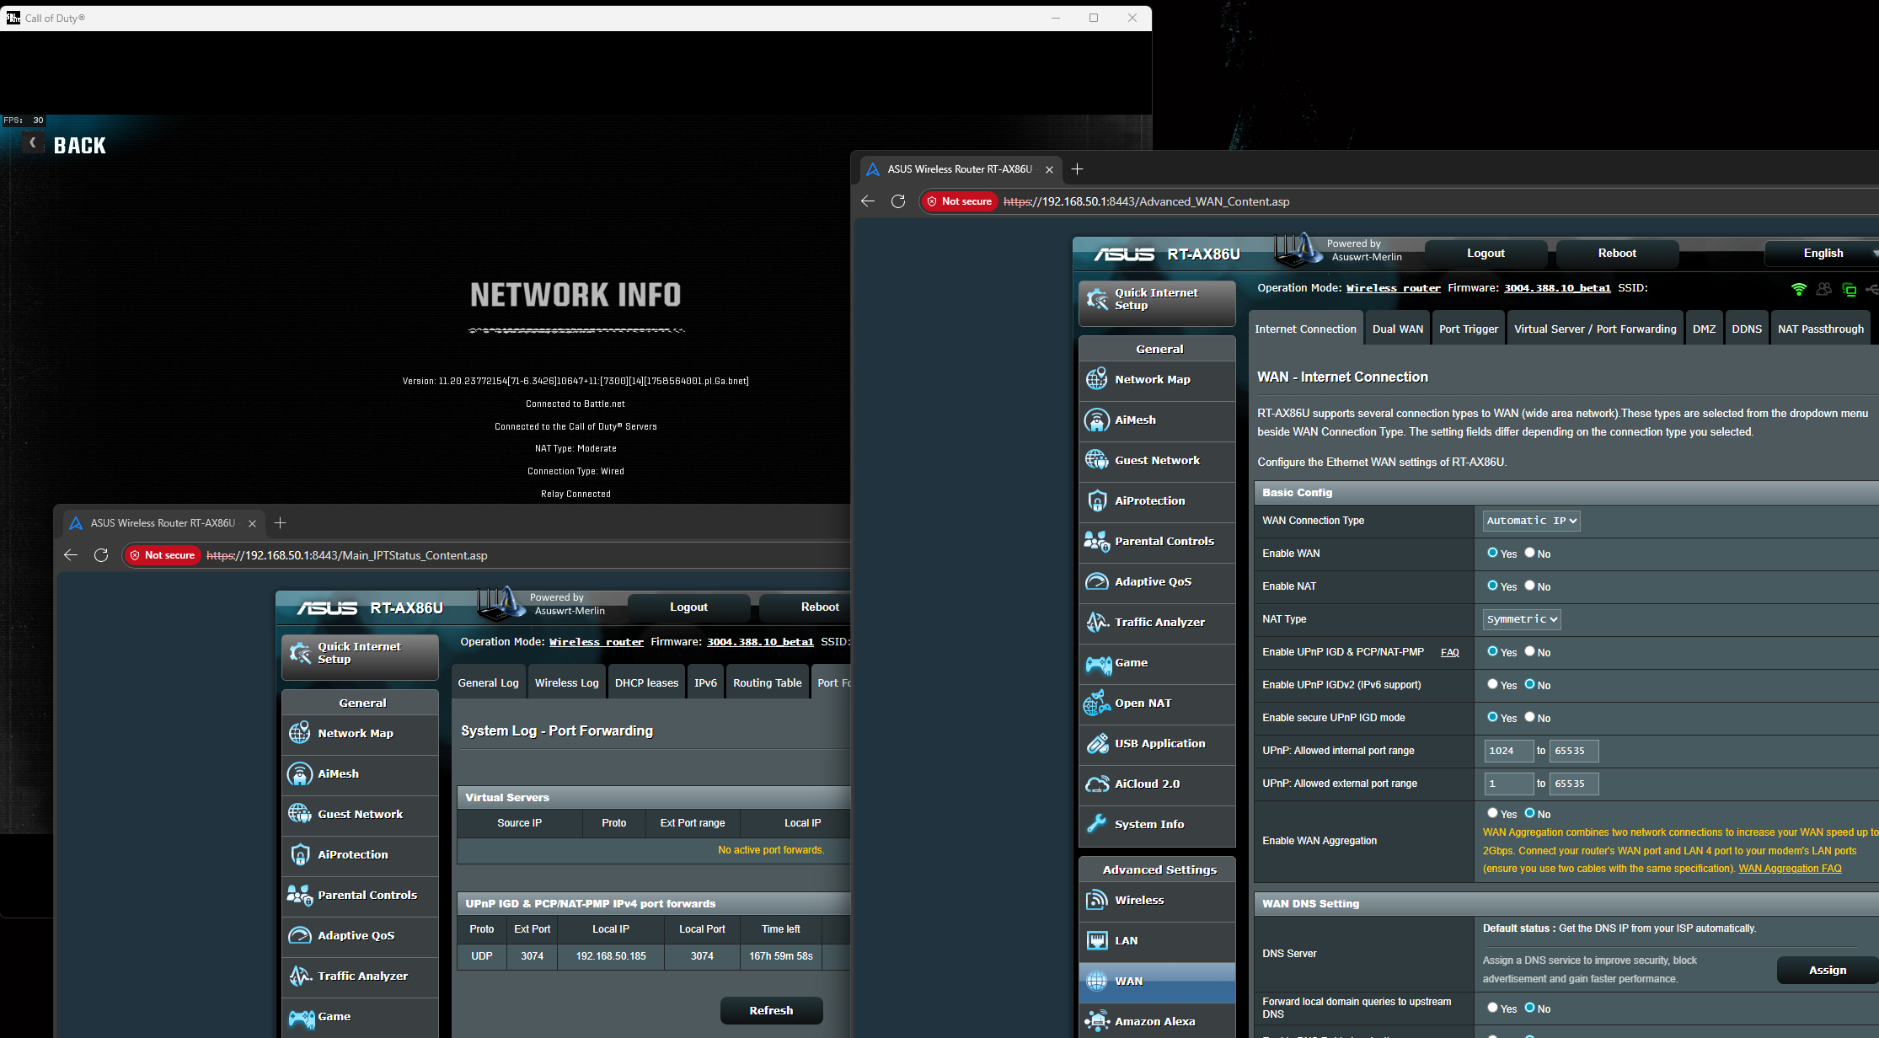Click the back arrow in Call of Duty
Image resolution: width=1879 pixels, height=1038 pixels.
[32, 143]
